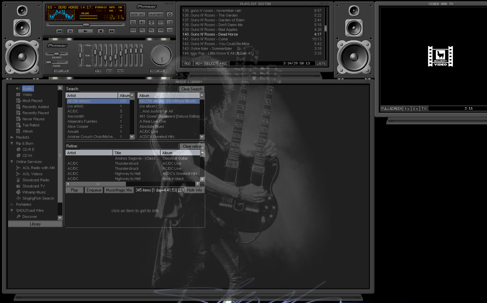Go back to the previous track
The height and width of the screenshot is (303, 487).
tap(59, 31)
